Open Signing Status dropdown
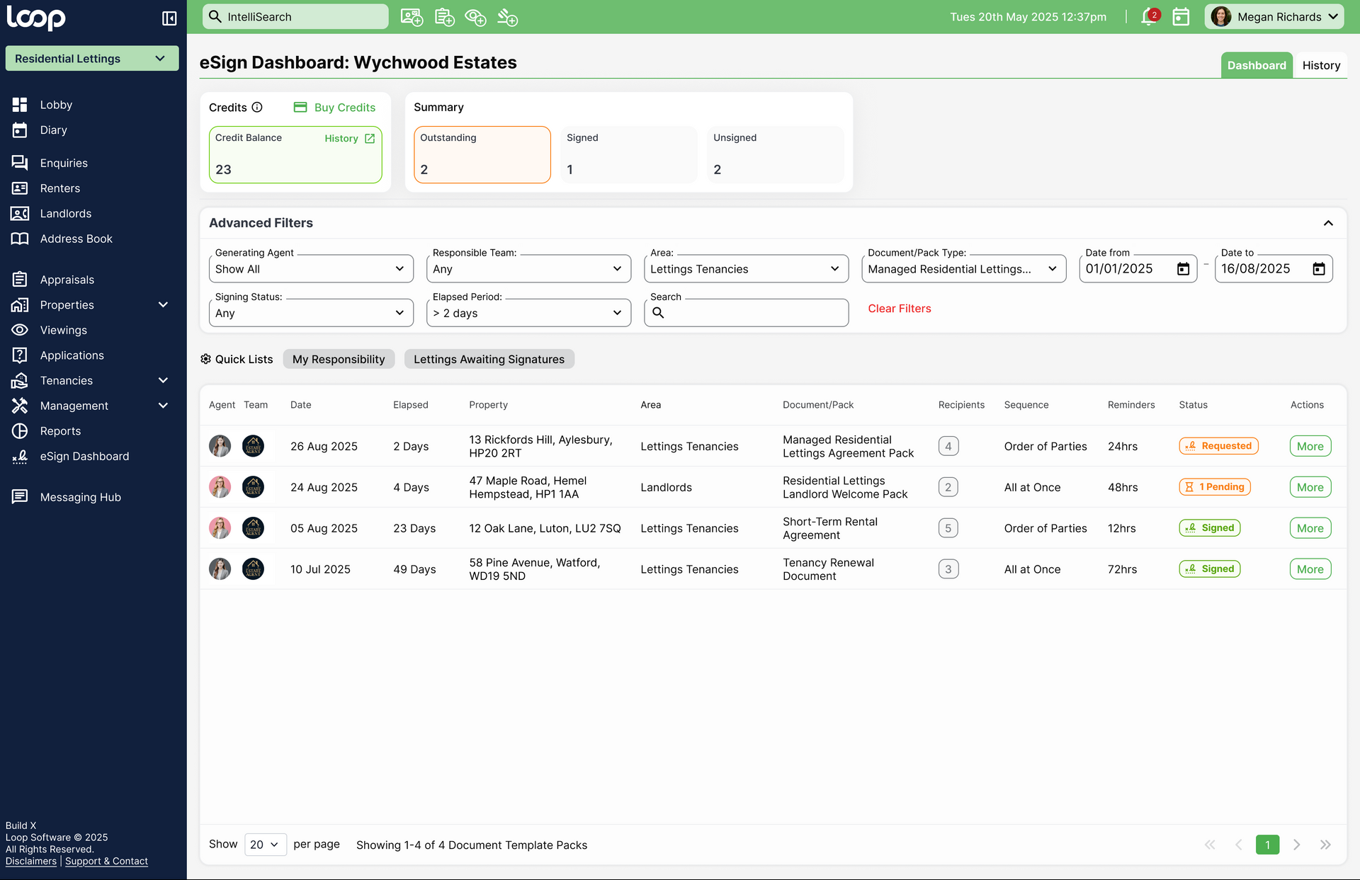 coord(311,313)
